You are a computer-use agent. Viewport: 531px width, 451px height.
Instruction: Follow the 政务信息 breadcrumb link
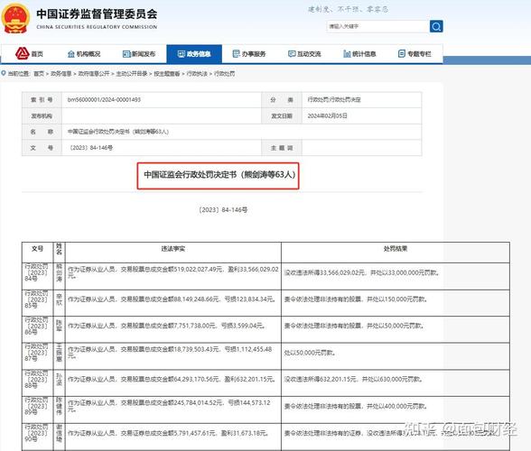click(x=61, y=73)
